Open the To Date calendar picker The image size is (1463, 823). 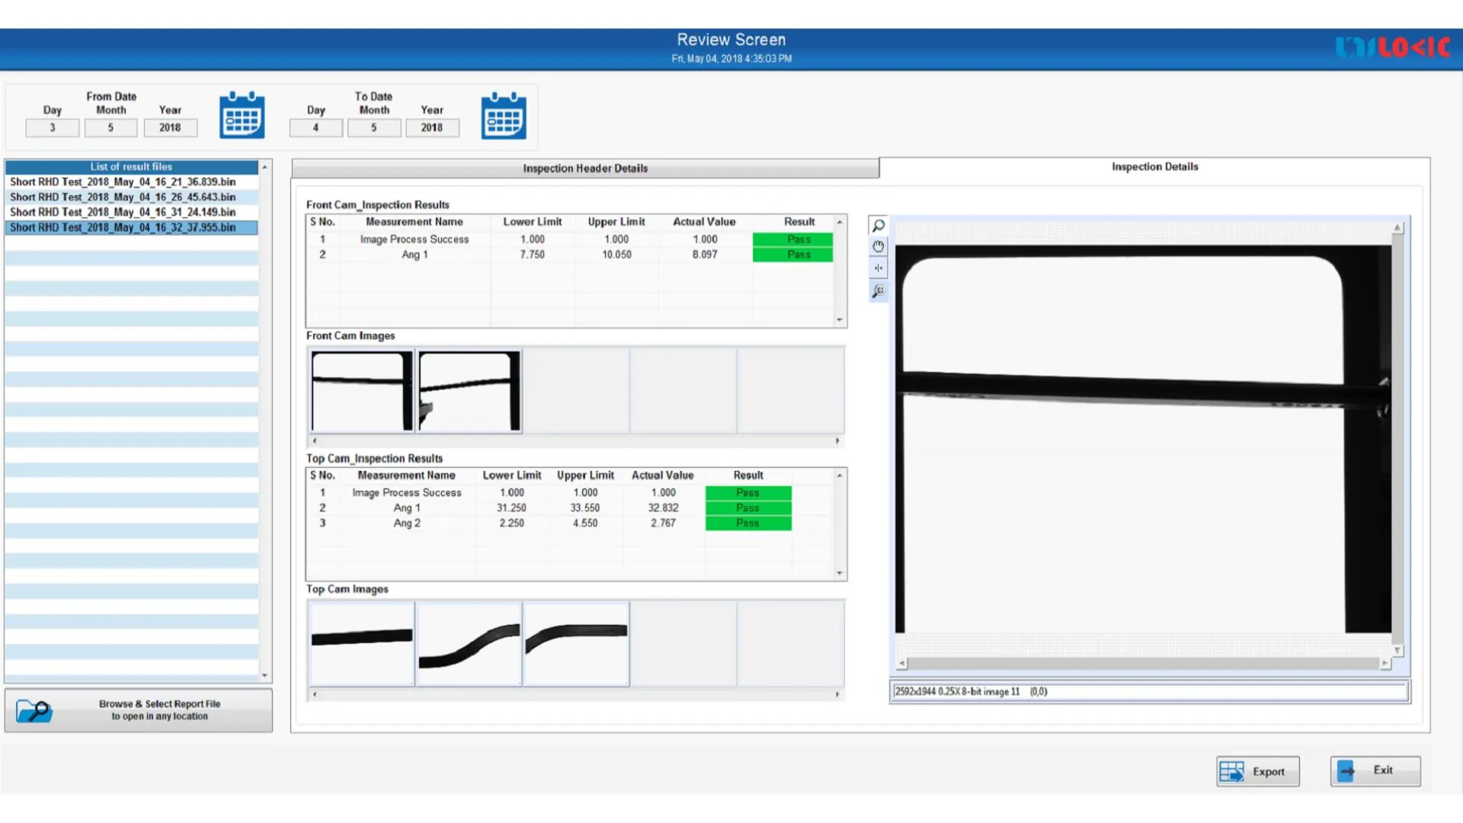[503, 116]
